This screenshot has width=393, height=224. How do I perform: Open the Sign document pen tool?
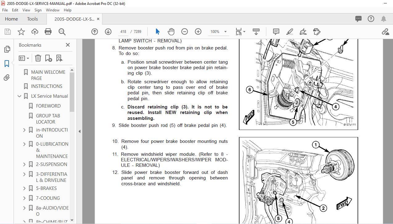(x=303, y=32)
